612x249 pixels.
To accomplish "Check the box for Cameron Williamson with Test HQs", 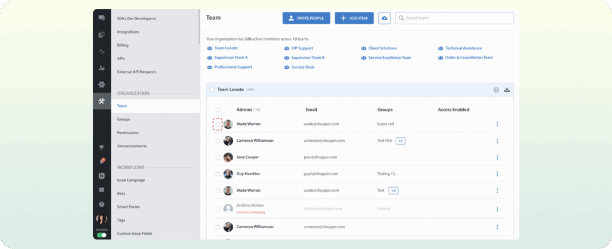I will click(x=218, y=141).
